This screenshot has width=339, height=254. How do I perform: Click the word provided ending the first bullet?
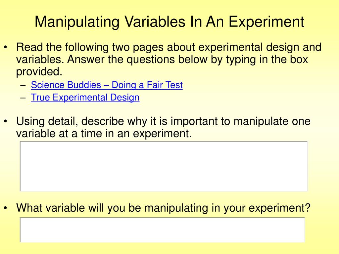click(x=39, y=71)
